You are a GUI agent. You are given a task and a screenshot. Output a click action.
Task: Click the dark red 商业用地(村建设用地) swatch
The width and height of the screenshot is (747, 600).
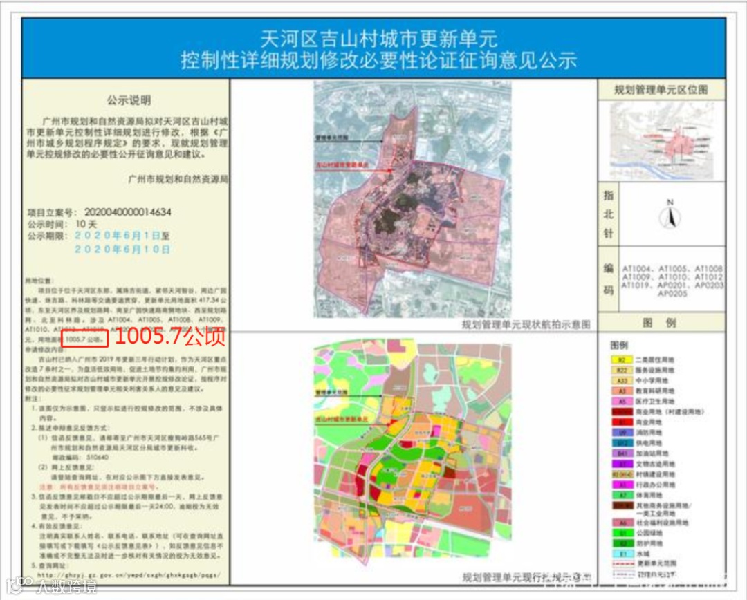pos(622,412)
